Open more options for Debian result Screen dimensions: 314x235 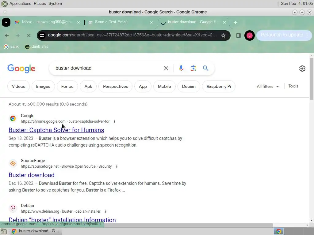pyautogui.click(x=106, y=211)
